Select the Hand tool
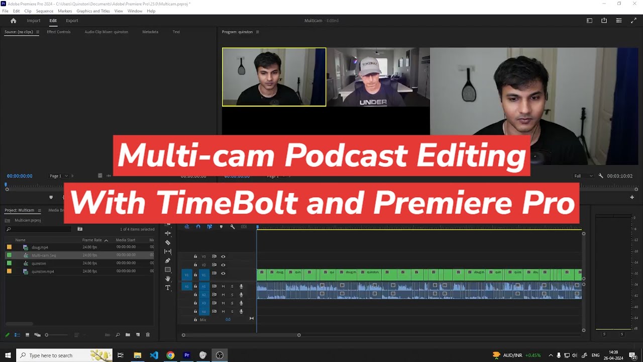Screen dimensions: 643x362 click(x=168, y=279)
